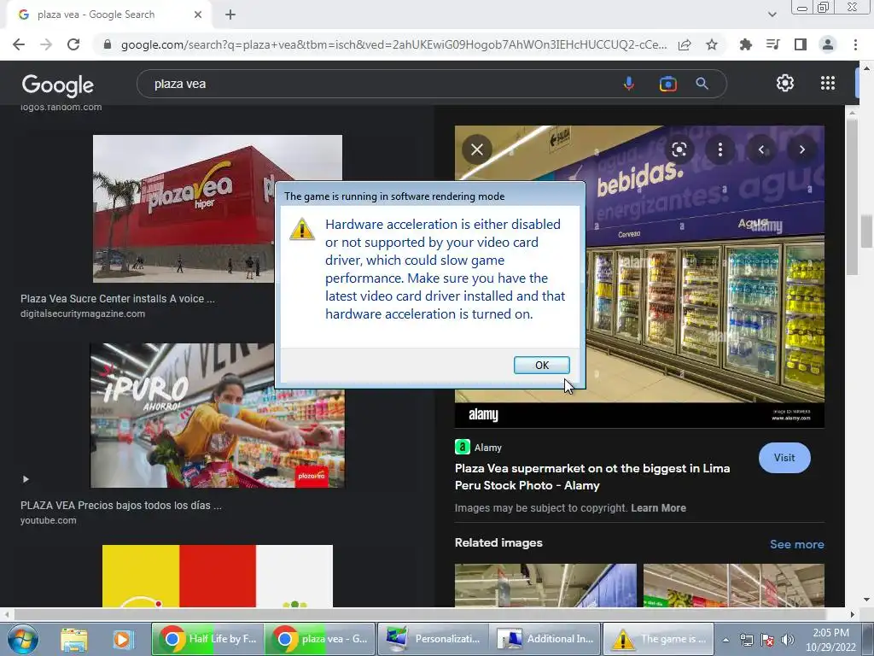The image size is (874, 656).
Task: Switch to The game is... taskbar button
Action: tap(658, 639)
